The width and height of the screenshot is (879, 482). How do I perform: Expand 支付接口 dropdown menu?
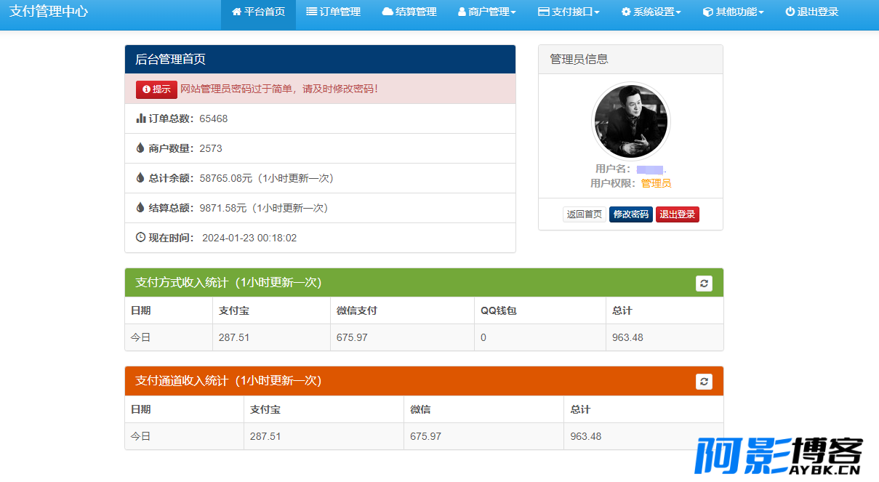tap(569, 12)
